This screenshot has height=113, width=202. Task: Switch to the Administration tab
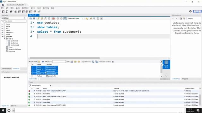click(7, 69)
